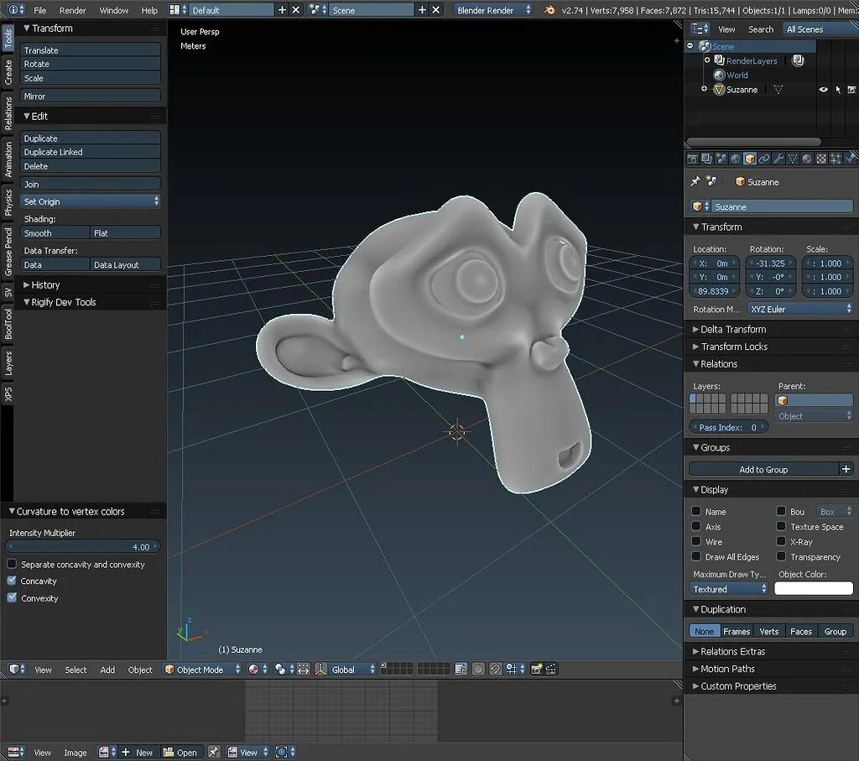Click the white Object Color swatch
The image size is (859, 761).
tap(814, 588)
